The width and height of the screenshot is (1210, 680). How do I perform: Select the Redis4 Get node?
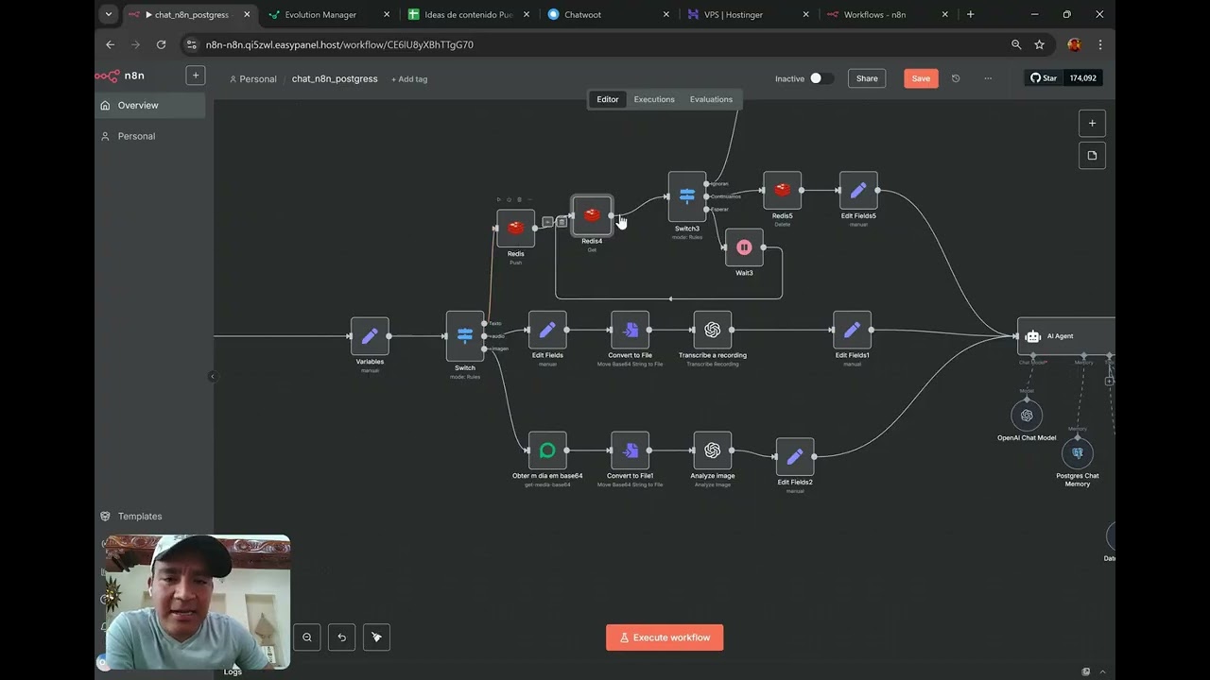pos(592,215)
